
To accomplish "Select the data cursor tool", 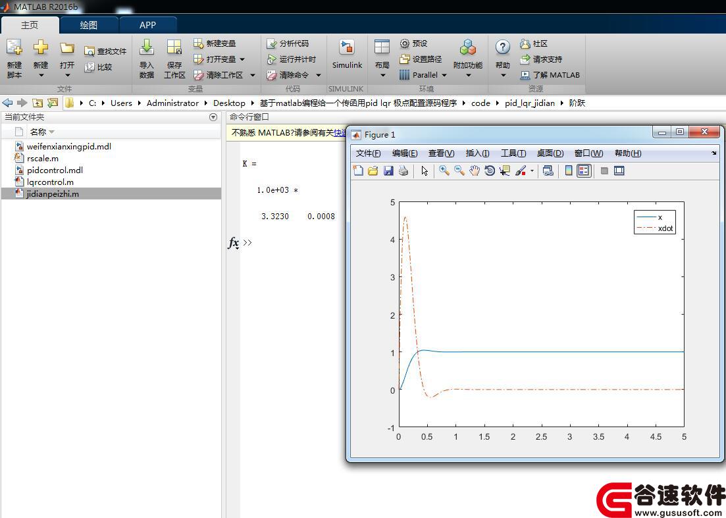I will tap(505, 171).
